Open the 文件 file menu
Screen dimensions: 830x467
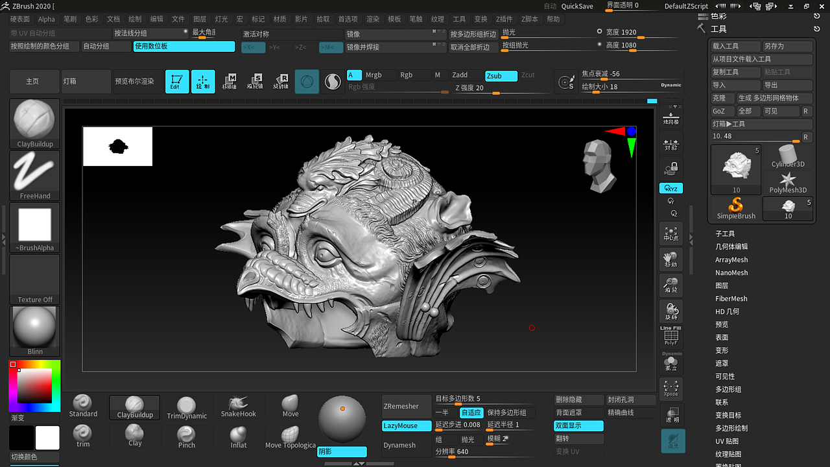point(178,19)
